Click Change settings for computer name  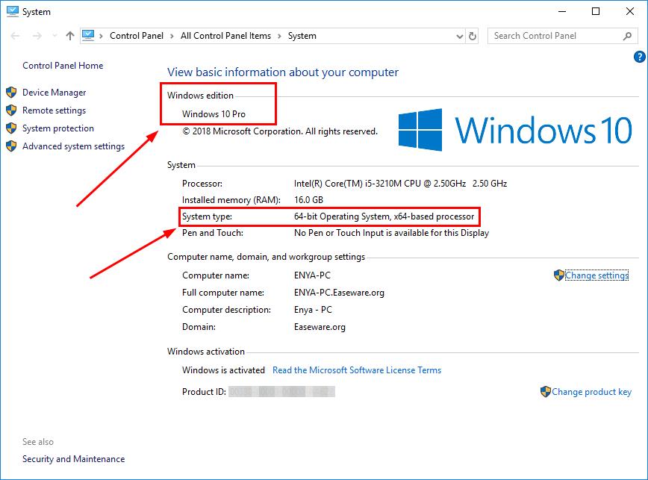coord(596,275)
